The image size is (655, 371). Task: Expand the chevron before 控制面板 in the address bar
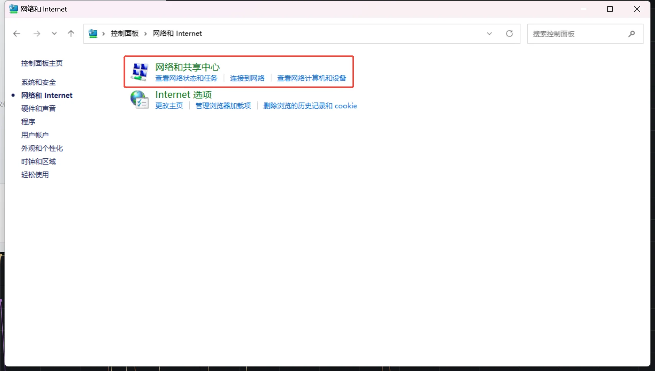click(x=103, y=34)
